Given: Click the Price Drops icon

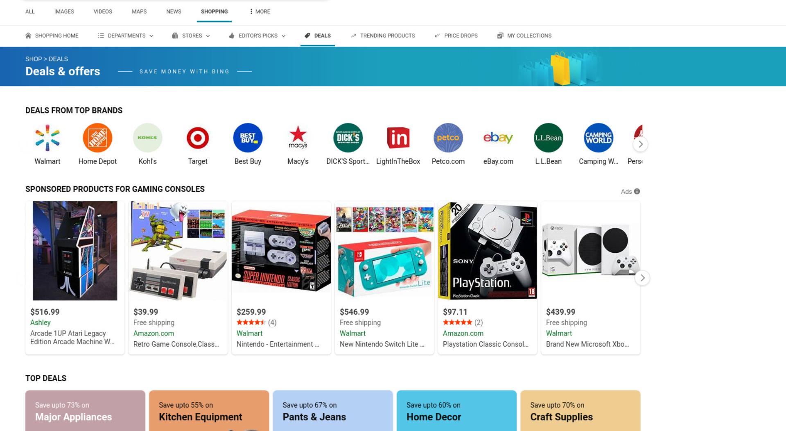Looking at the screenshot, I should click(438, 36).
